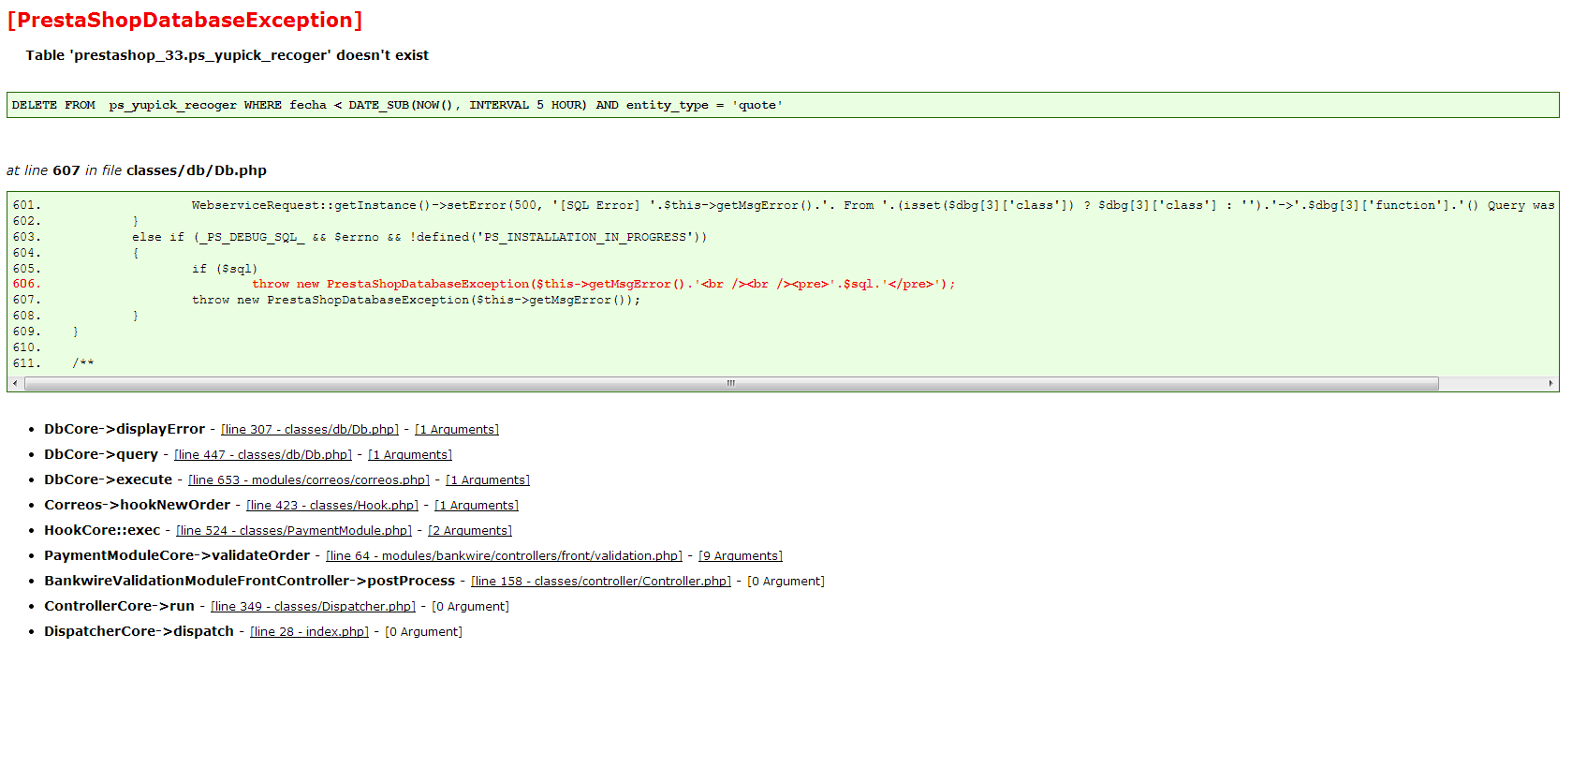The image size is (1572, 767).
Task: Open line 524 classes/PaymentModule.php link
Action: coord(294,531)
